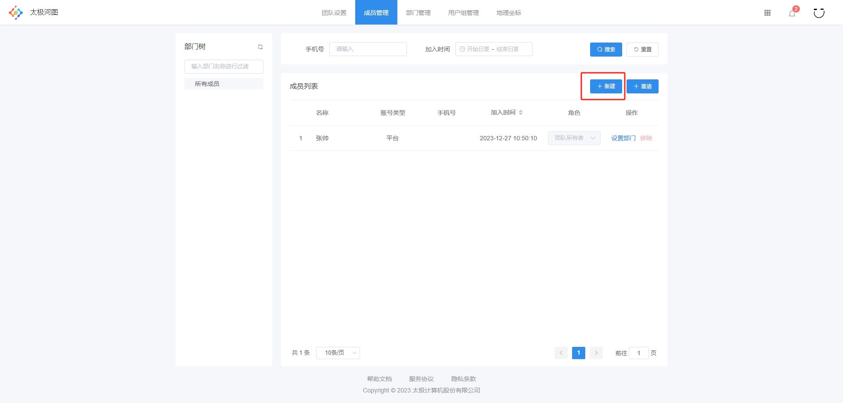843x403 pixels.
Task: Open the 10条/页 page size dropdown
Action: click(x=338, y=353)
